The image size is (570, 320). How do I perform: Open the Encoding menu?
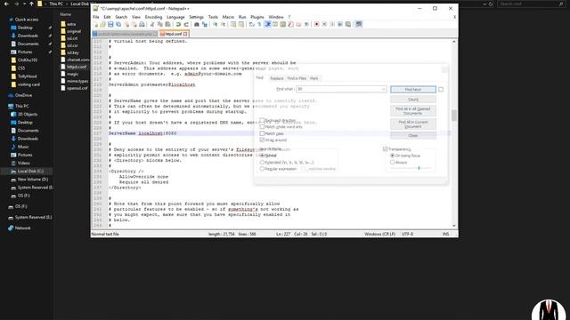coord(153,17)
